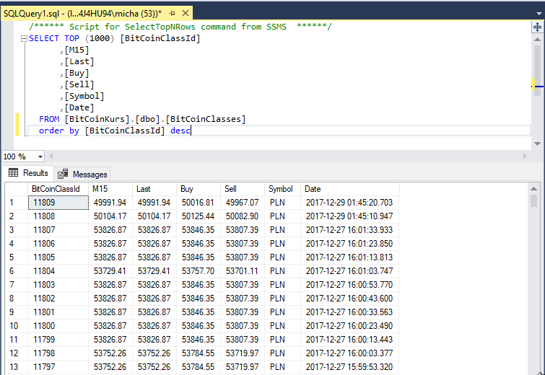Click the SELECT keyword in the query
Screen dimensions: 545x375
click(x=44, y=38)
